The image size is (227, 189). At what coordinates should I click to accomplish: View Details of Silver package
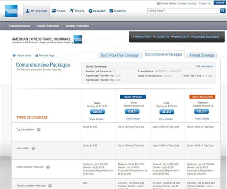133,119
